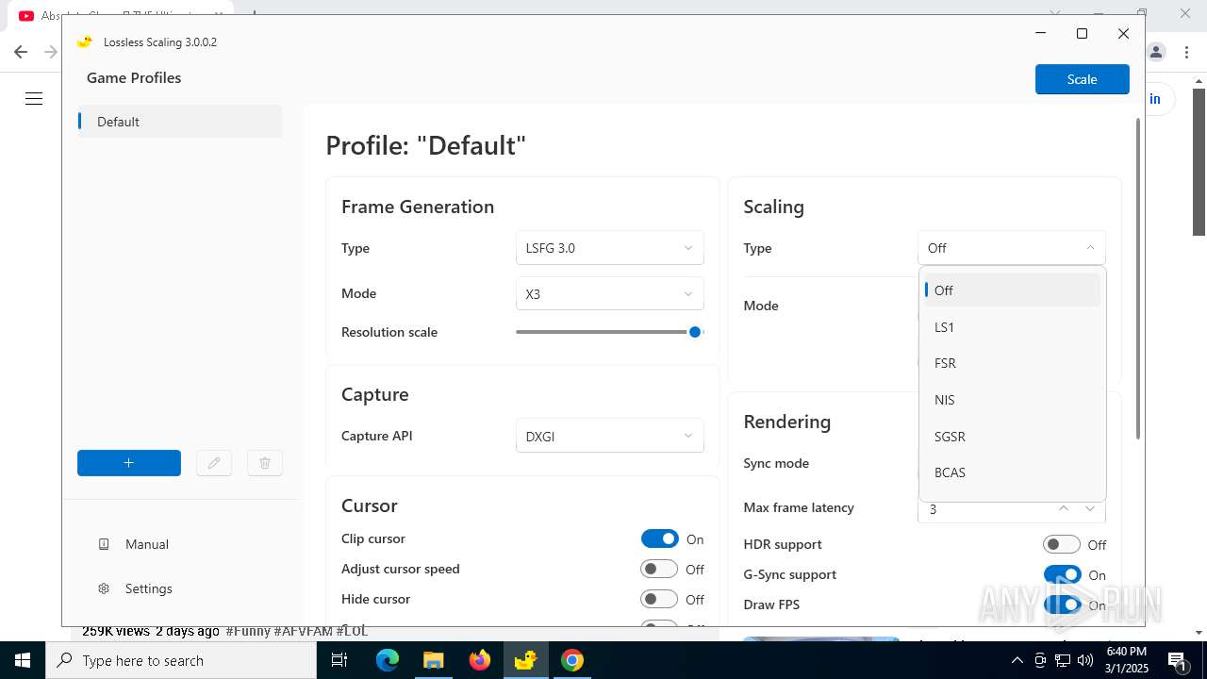The width and height of the screenshot is (1207, 679).
Task: Click the Windows Start button
Action: coord(23,660)
